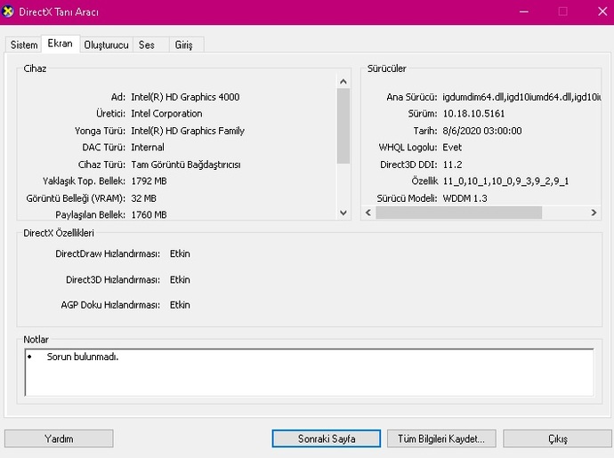Click the Cihaz panel scroll down arrow
The height and width of the screenshot is (458, 614).
(343, 213)
